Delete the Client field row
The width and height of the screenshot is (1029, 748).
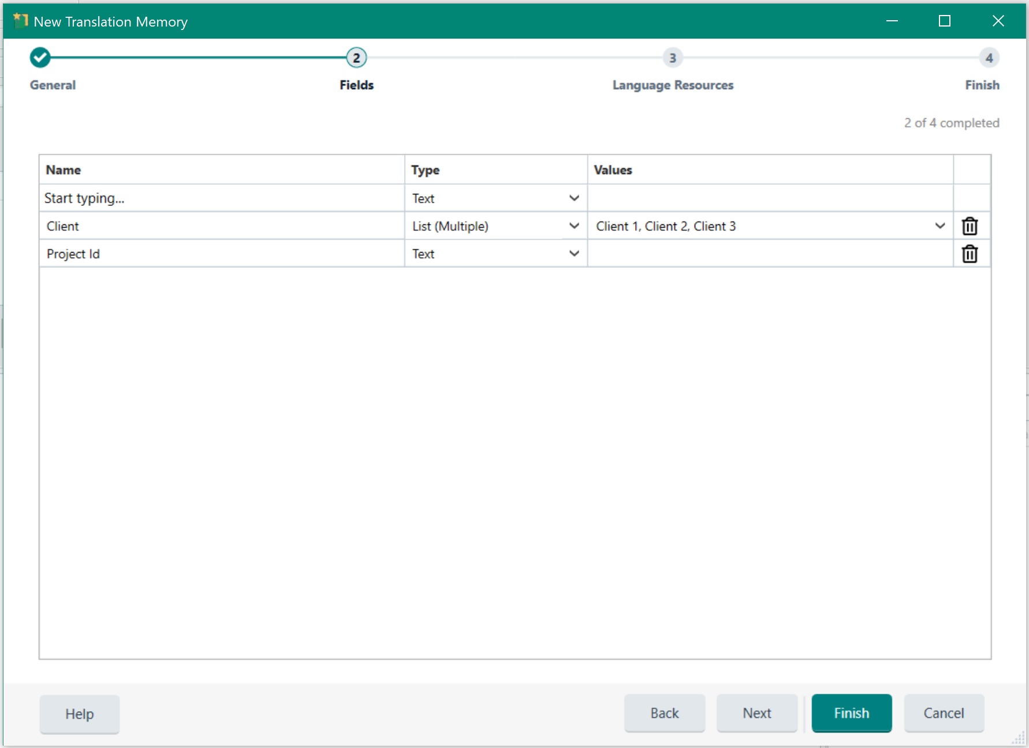[970, 226]
